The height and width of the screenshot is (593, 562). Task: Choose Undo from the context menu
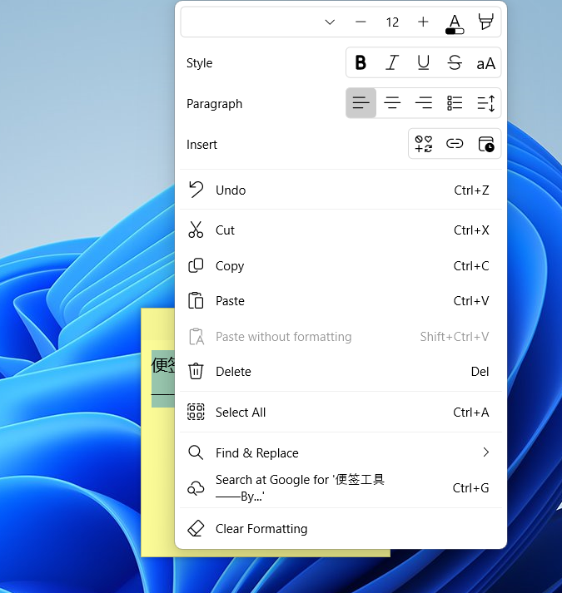(341, 190)
